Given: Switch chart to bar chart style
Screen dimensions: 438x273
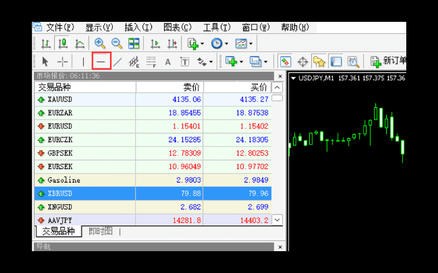Looking at the screenshot, I should [x=46, y=44].
